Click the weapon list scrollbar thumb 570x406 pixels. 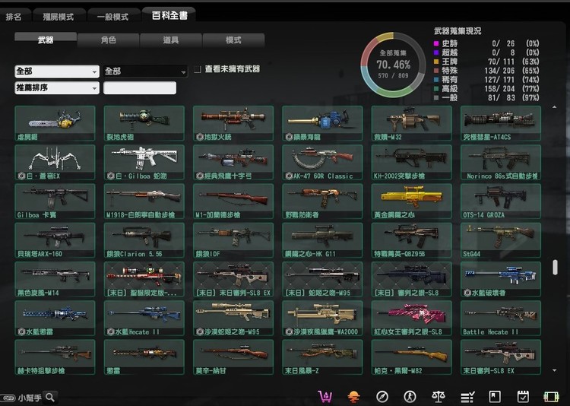click(x=555, y=267)
